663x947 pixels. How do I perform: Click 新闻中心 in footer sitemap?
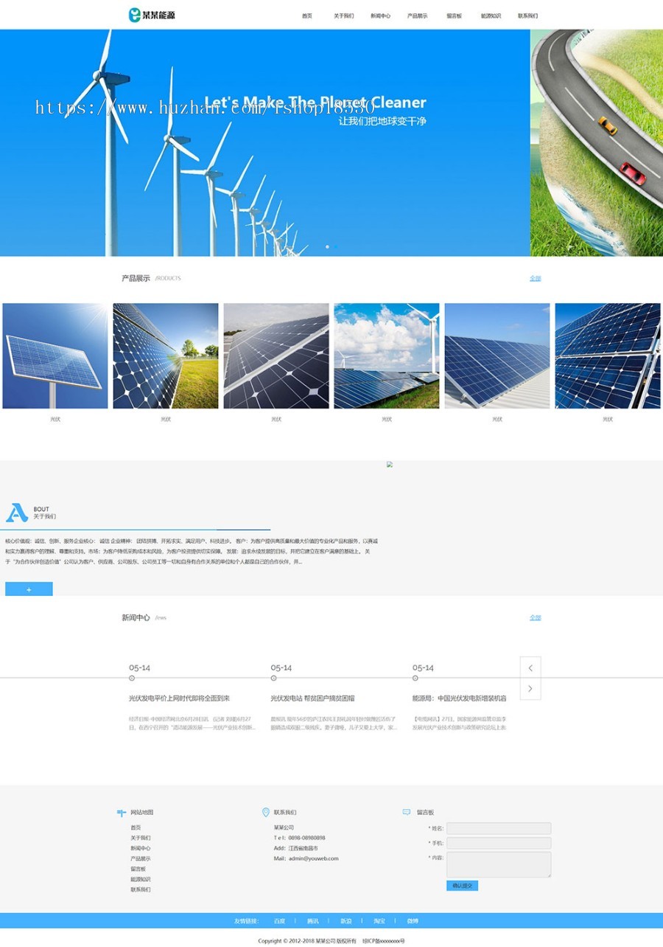click(141, 848)
